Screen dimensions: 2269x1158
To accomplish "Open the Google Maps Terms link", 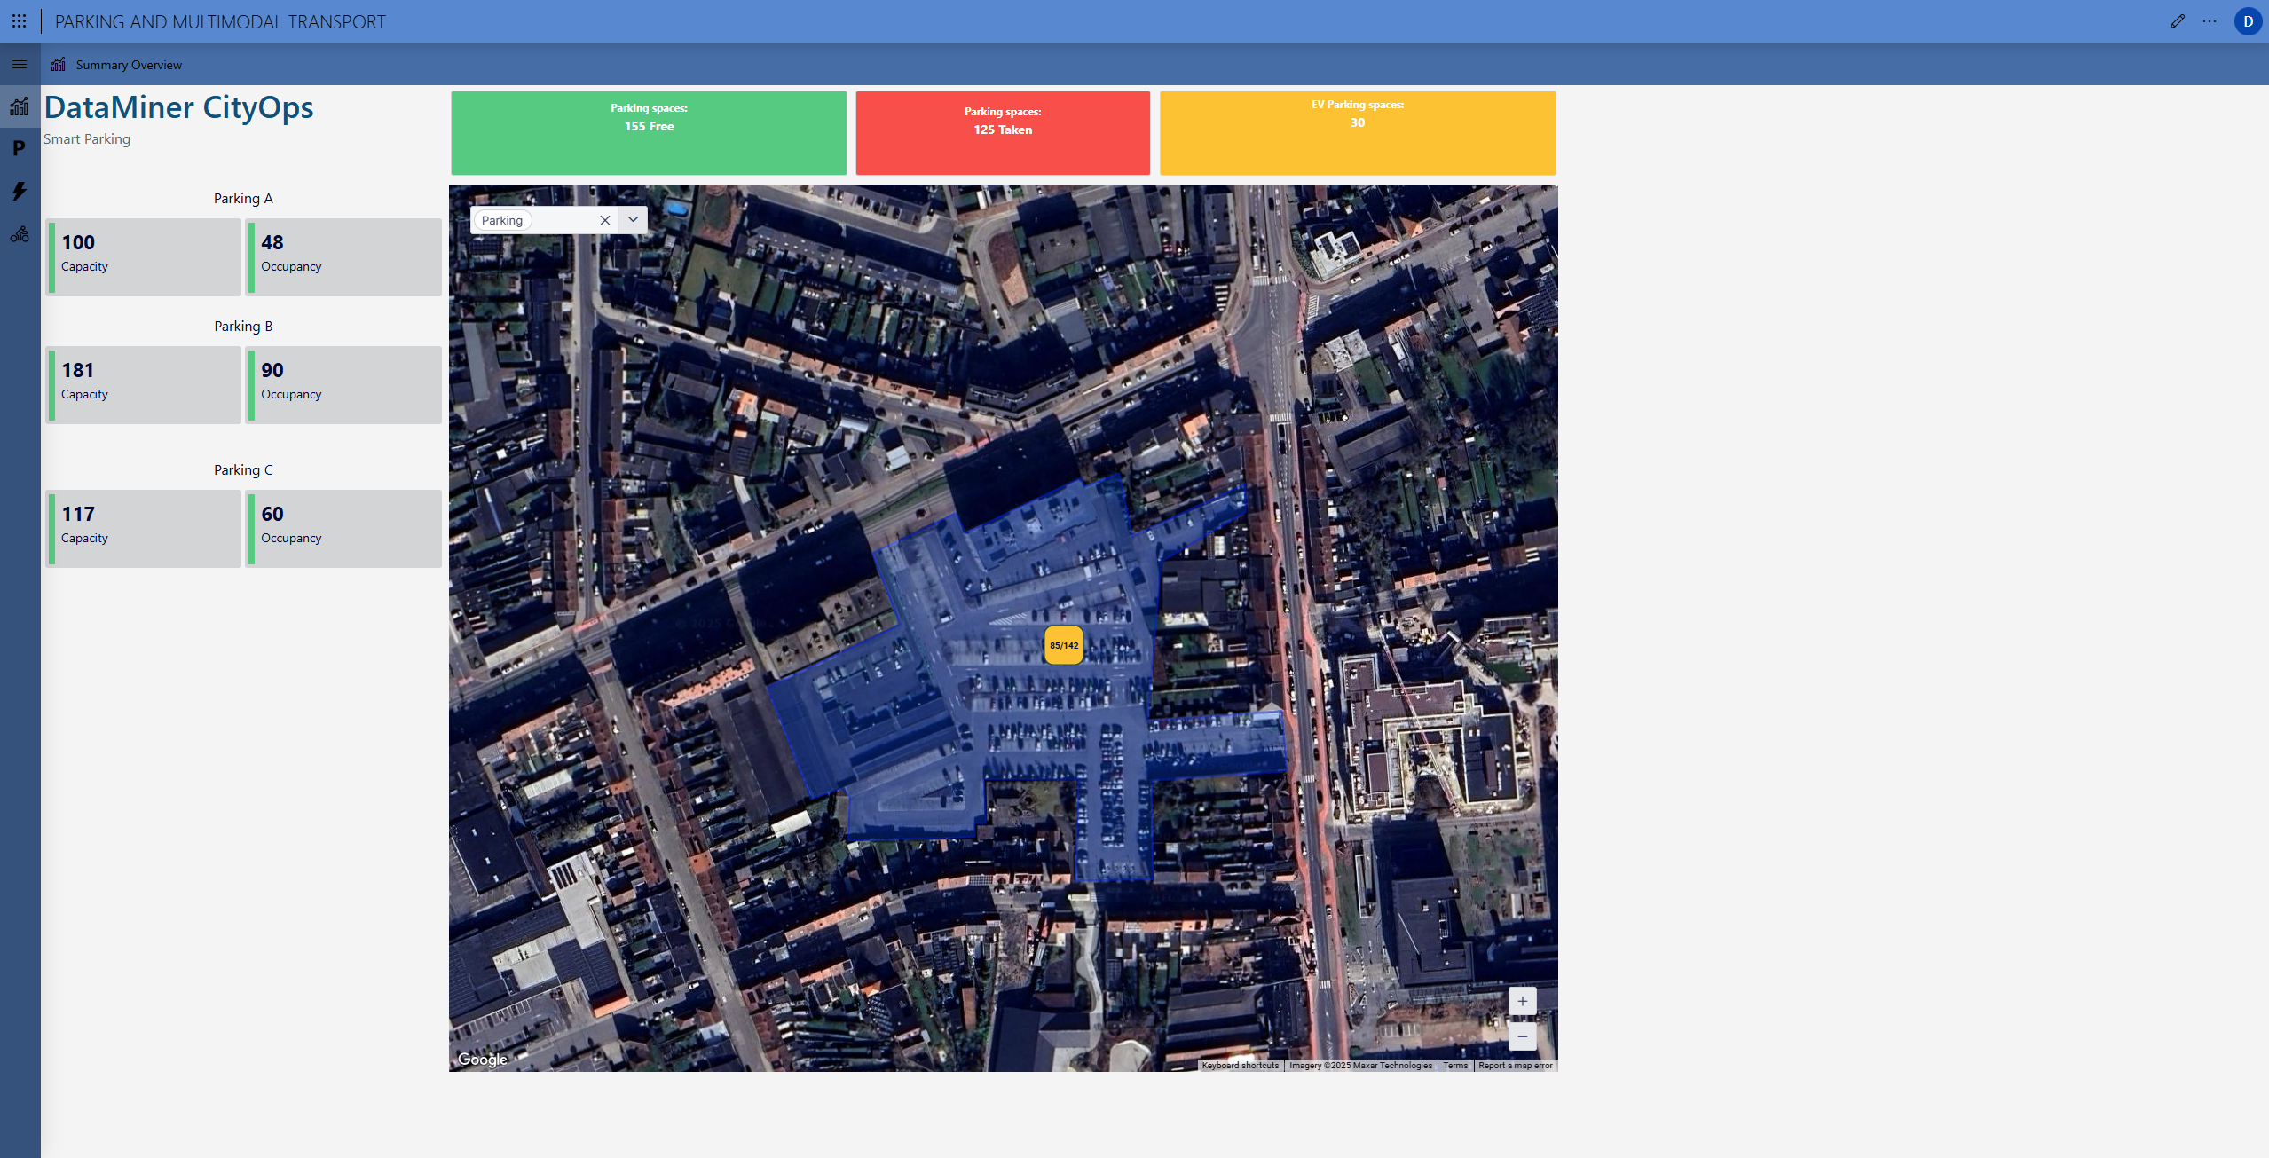I will tap(1454, 1066).
